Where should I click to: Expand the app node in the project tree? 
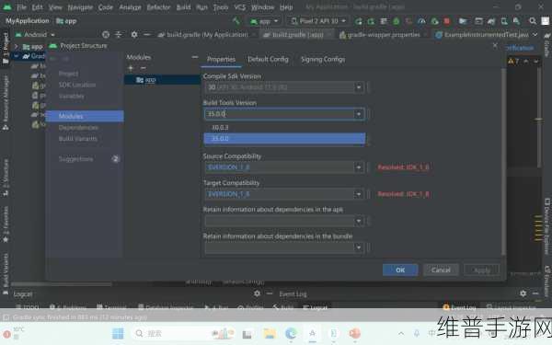click(17, 47)
